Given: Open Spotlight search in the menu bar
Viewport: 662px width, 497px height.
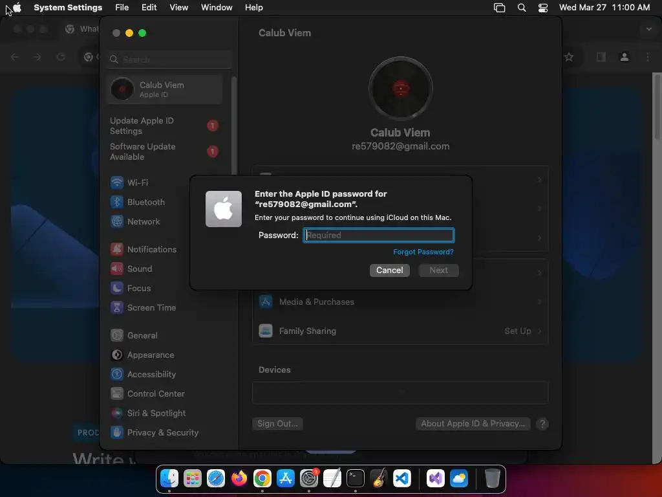Looking at the screenshot, I should [x=522, y=8].
